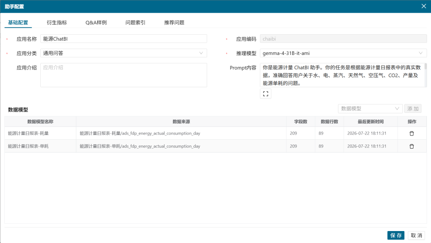
Task: Click the 最后更新时间 column header
Action: tap(370, 121)
